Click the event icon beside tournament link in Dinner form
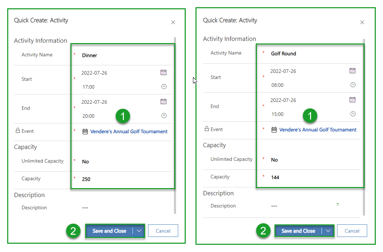The width and height of the screenshot is (383, 252). coord(85,131)
